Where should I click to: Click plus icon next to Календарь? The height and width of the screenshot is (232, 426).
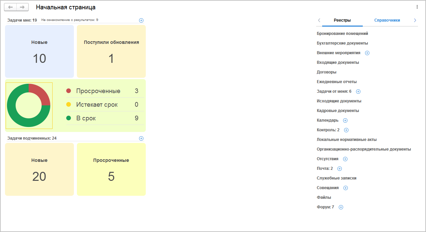click(x=345, y=120)
